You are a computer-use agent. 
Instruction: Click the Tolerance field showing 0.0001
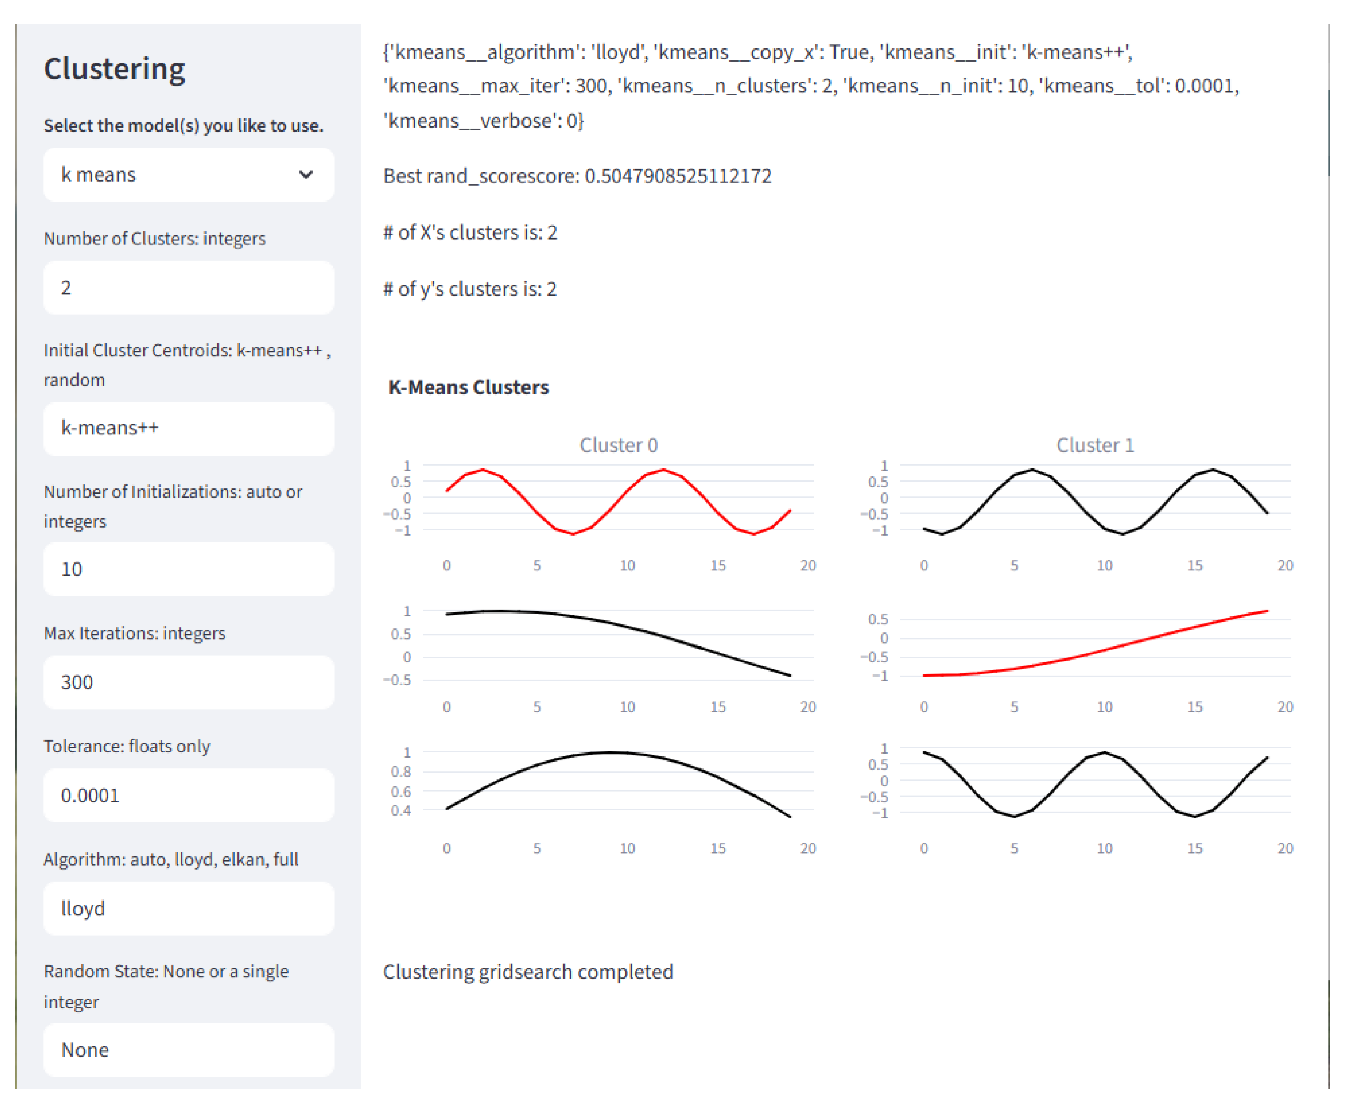(x=188, y=796)
